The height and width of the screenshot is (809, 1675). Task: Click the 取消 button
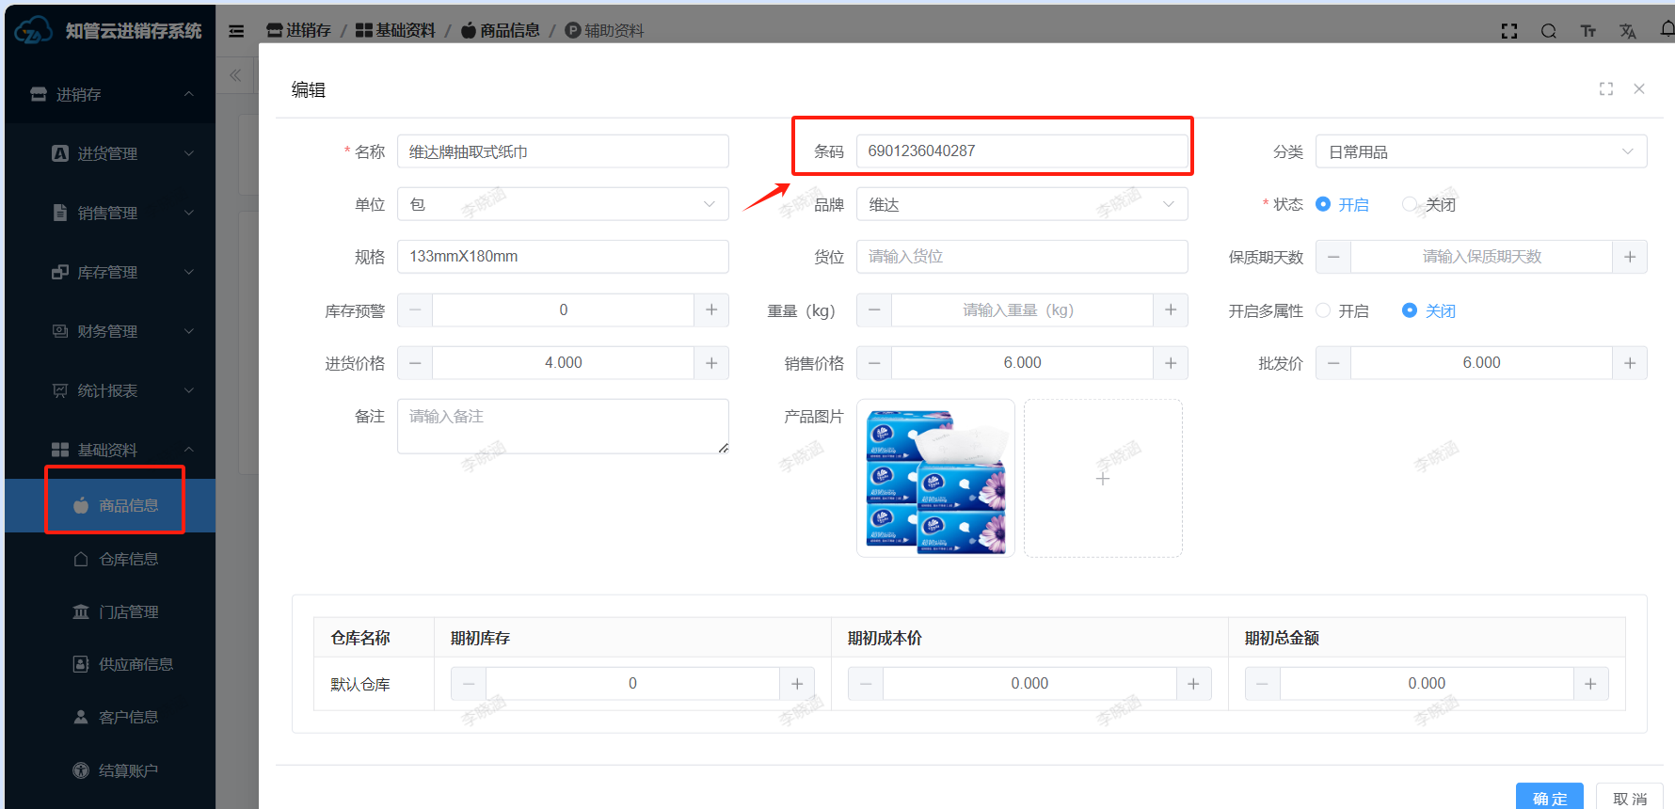[1630, 798]
